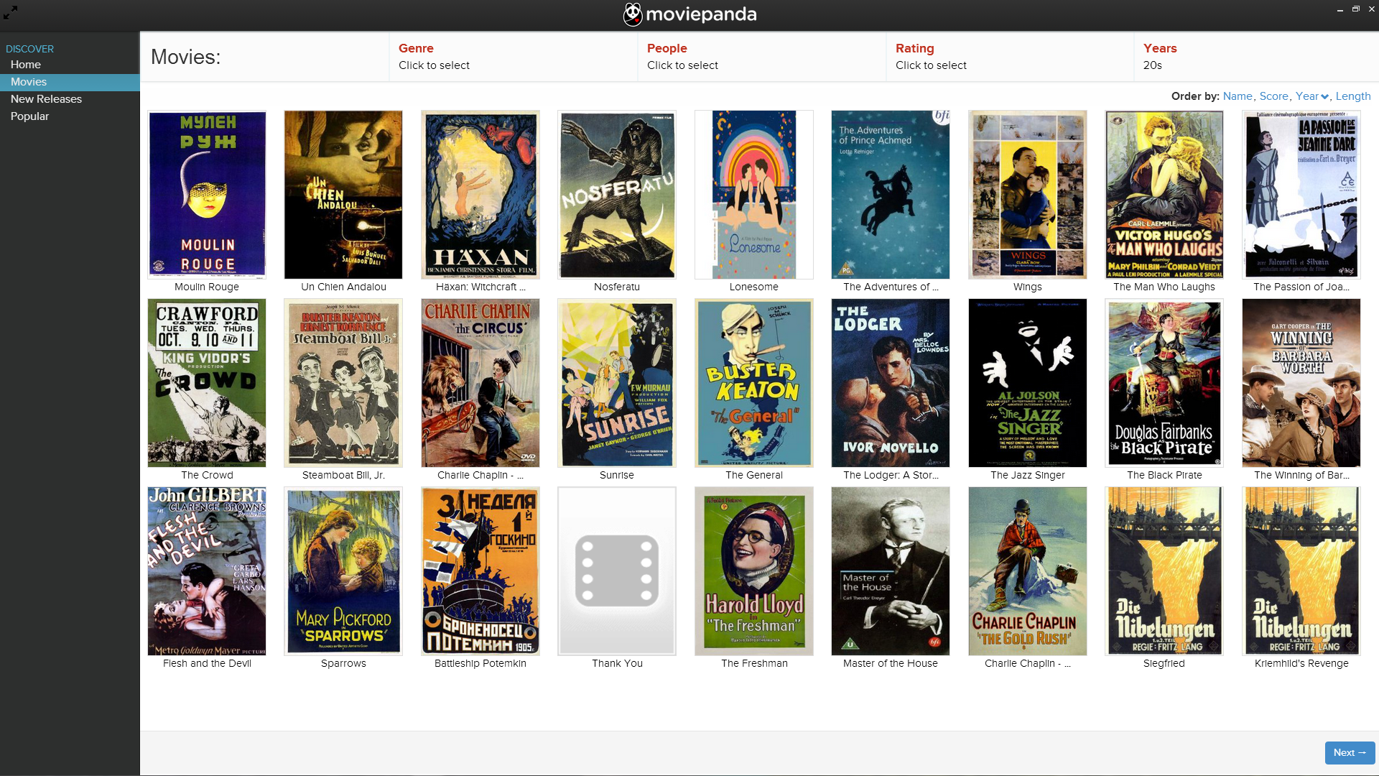This screenshot has height=776, width=1379.
Task: Click the 'Lonesome' title text
Action: (754, 287)
